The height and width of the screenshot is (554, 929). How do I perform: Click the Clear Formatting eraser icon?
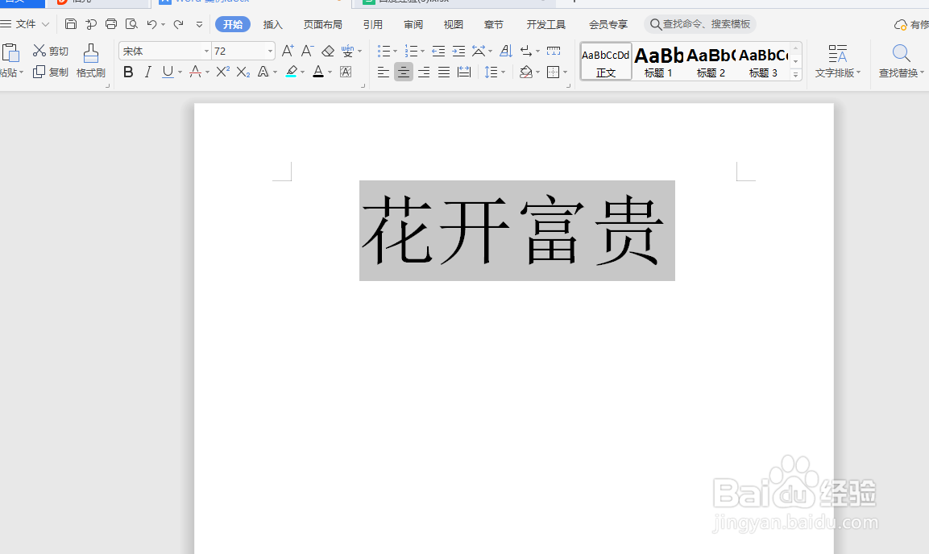pos(328,52)
